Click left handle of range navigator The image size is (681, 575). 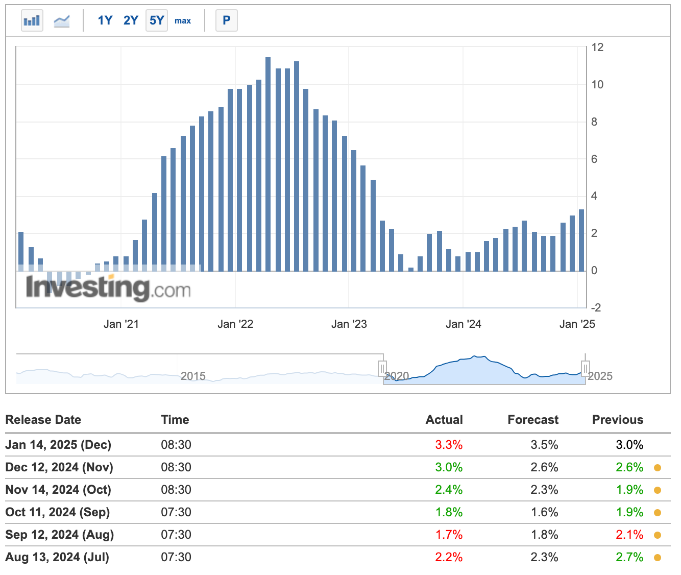pyautogui.click(x=382, y=368)
